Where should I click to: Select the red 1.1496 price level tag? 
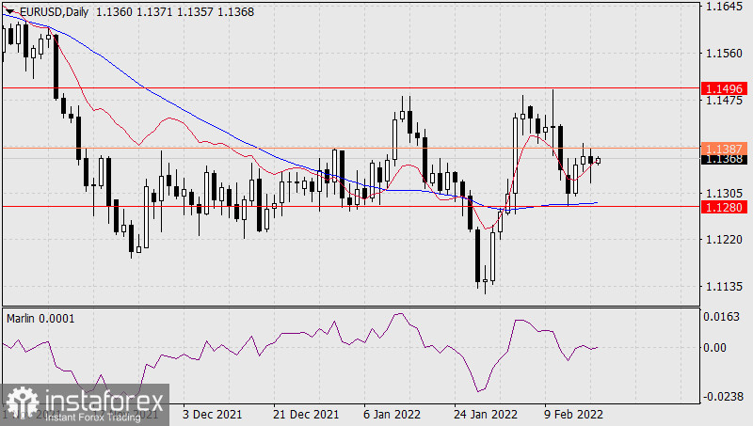tap(724, 87)
